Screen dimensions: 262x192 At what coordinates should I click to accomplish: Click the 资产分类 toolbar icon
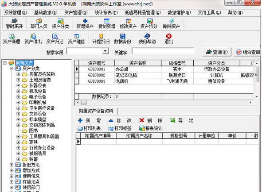(x=60, y=23)
